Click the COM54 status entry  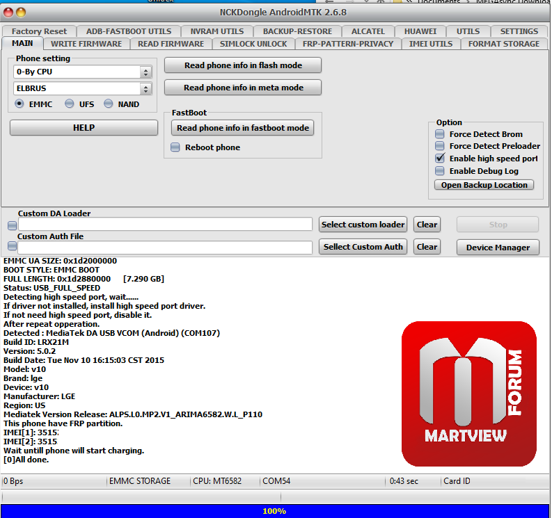point(276,480)
